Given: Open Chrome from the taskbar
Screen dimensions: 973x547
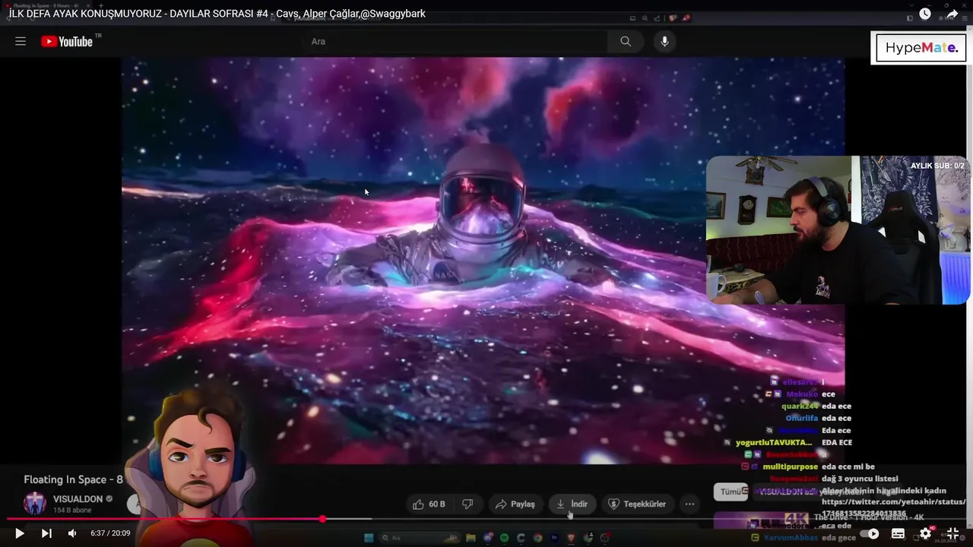Looking at the screenshot, I should click(x=538, y=538).
